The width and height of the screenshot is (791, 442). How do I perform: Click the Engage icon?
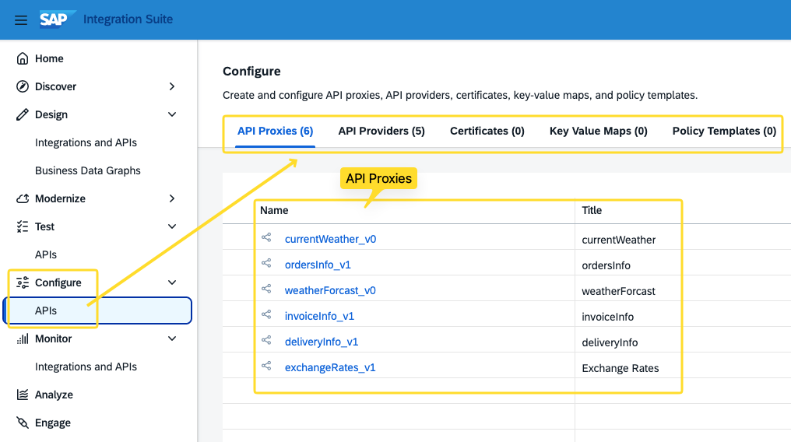pos(23,423)
